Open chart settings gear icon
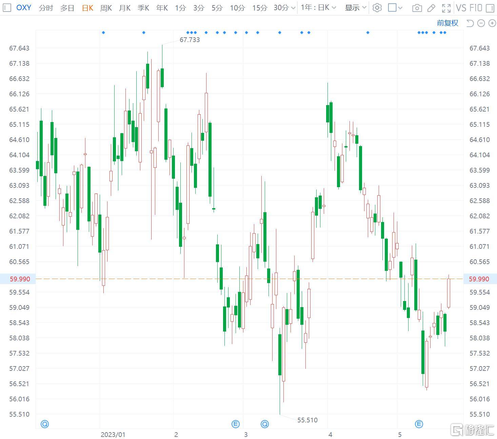The image size is (497, 439). coord(377,7)
